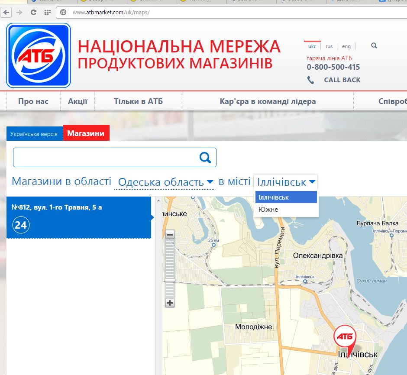407x375 pixels.
Task: Switch to the Магазини tab
Action: [x=86, y=133]
